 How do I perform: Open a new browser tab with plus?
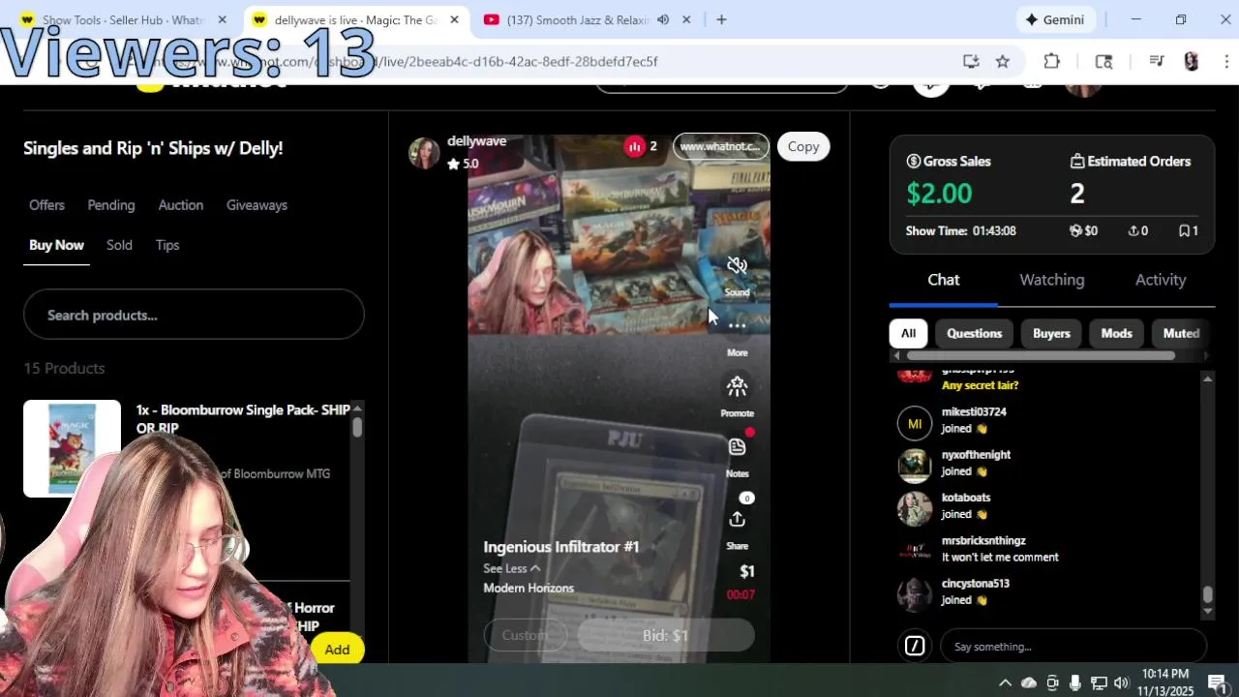[x=721, y=19]
